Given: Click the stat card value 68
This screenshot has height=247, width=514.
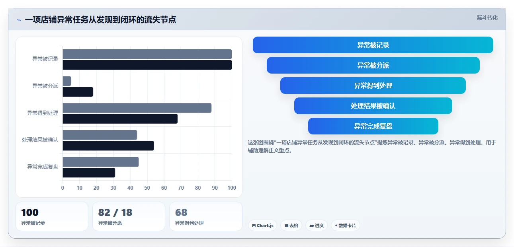Looking at the screenshot, I should tap(181, 213).
